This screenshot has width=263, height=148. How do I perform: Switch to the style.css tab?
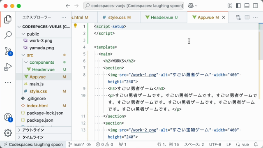[117, 17]
